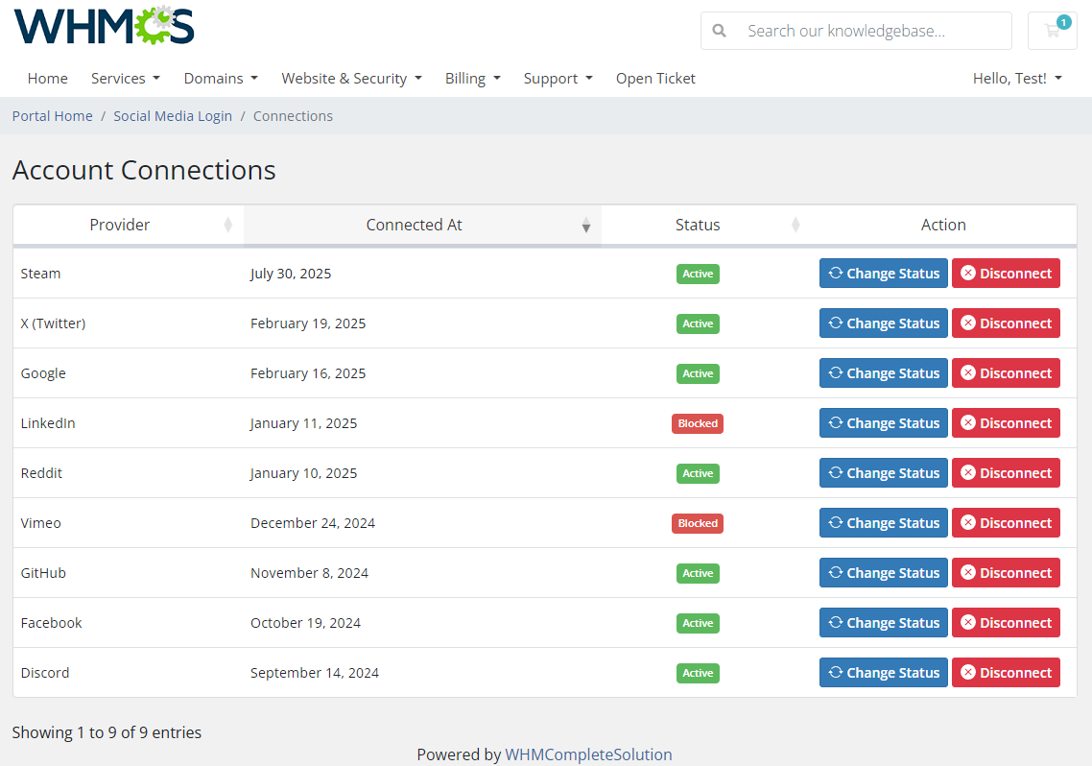Click the WHMCS logo
This screenshot has height=766, width=1092.
click(x=104, y=27)
